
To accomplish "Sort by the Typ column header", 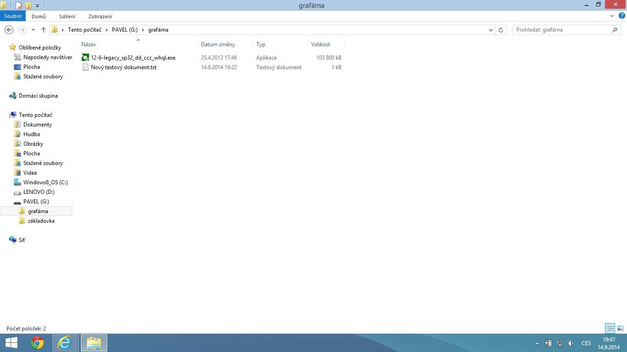I will point(261,44).
